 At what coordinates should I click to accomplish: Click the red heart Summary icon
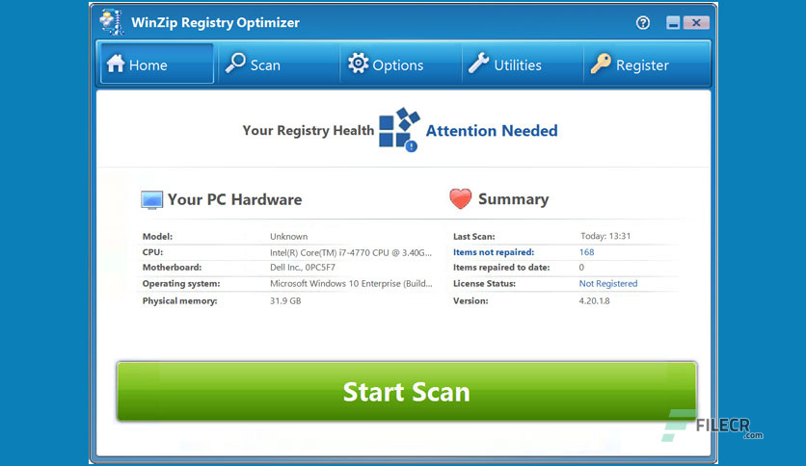tap(460, 199)
